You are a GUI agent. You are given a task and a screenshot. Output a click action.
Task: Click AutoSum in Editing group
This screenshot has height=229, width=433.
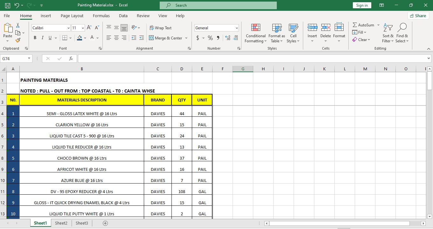pyautogui.click(x=363, y=25)
